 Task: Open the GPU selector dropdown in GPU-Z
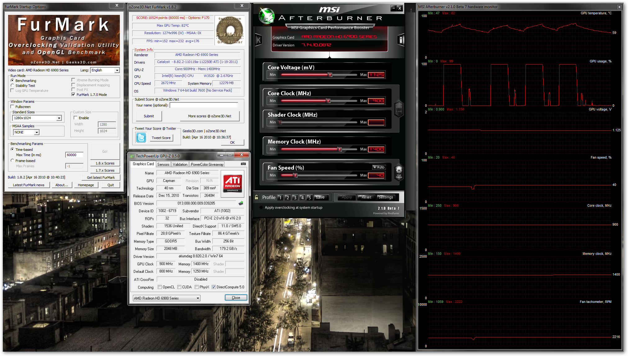166,298
